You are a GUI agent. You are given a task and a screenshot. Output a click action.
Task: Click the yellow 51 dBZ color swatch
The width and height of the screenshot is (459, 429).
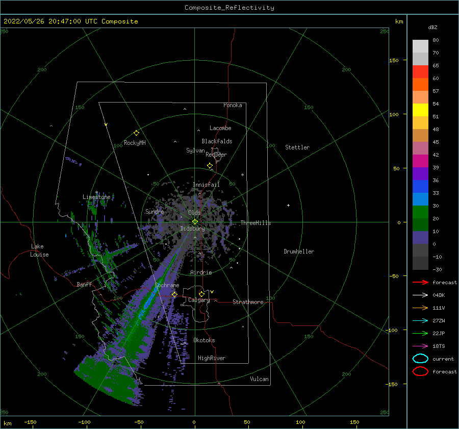click(420, 110)
